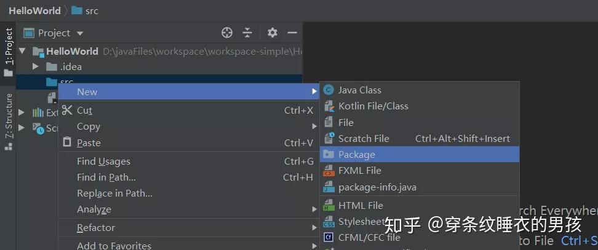Select Java Class icon in New submenu

pos(329,90)
